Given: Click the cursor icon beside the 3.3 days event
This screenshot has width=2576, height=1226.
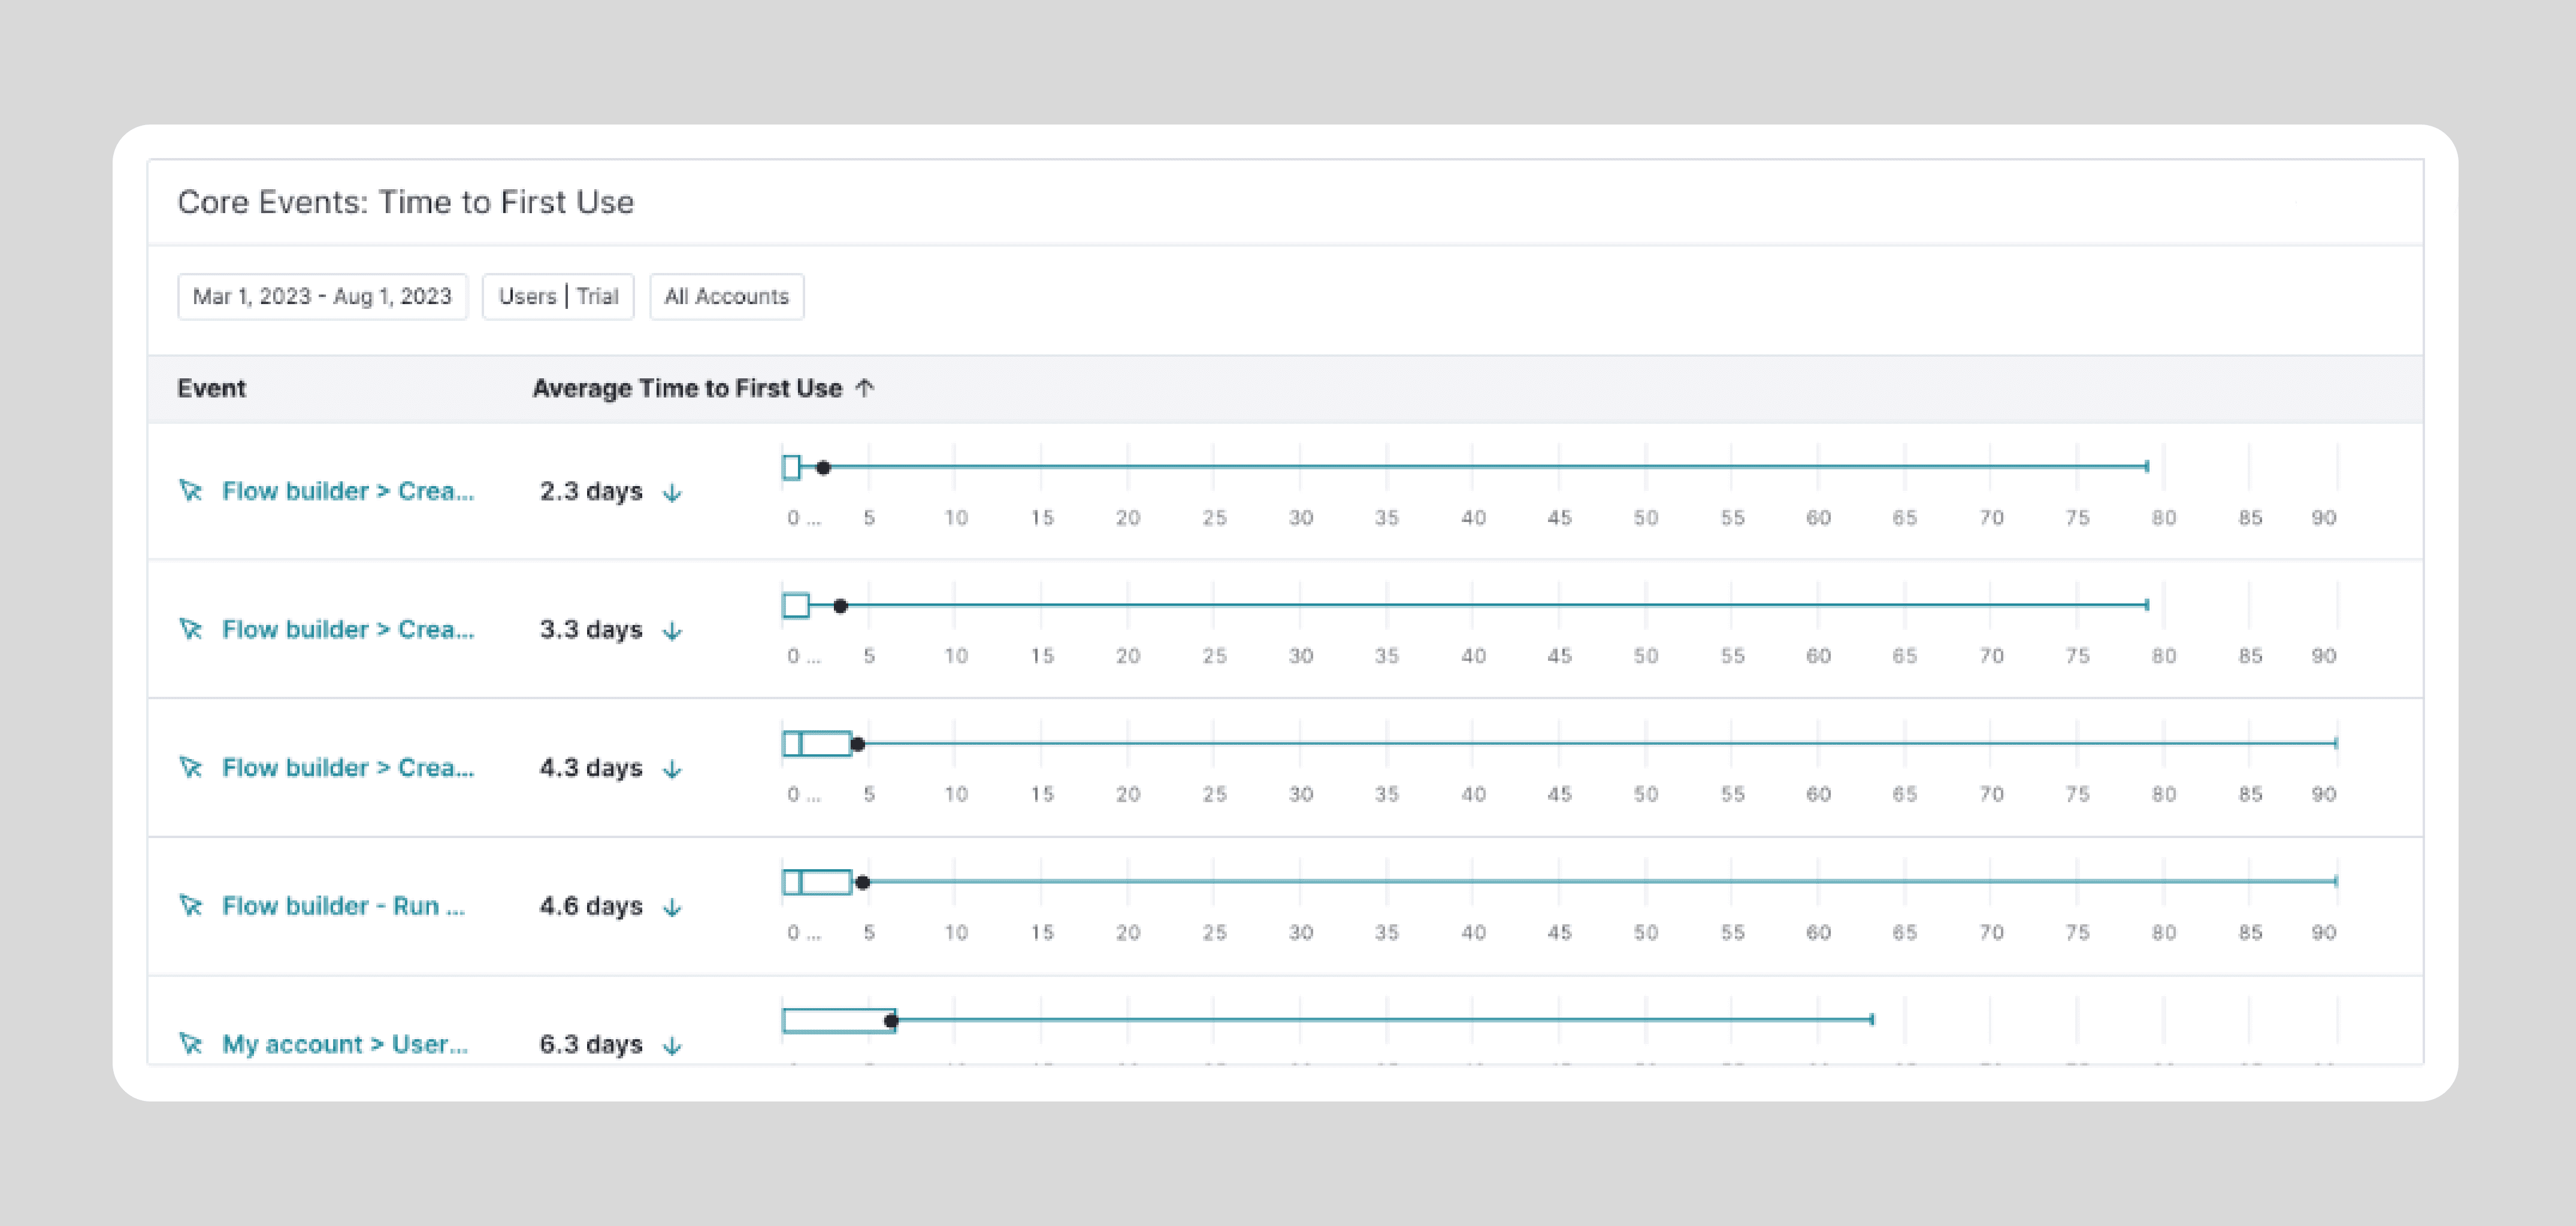Looking at the screenshot, I should pyautogui.click(x=190, y=629).
